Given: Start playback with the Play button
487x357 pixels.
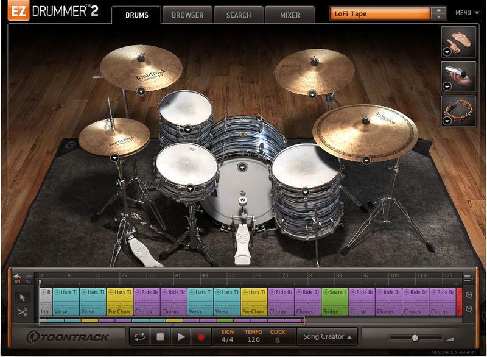Looking at the screenshot, I should [x=180, y=337].
